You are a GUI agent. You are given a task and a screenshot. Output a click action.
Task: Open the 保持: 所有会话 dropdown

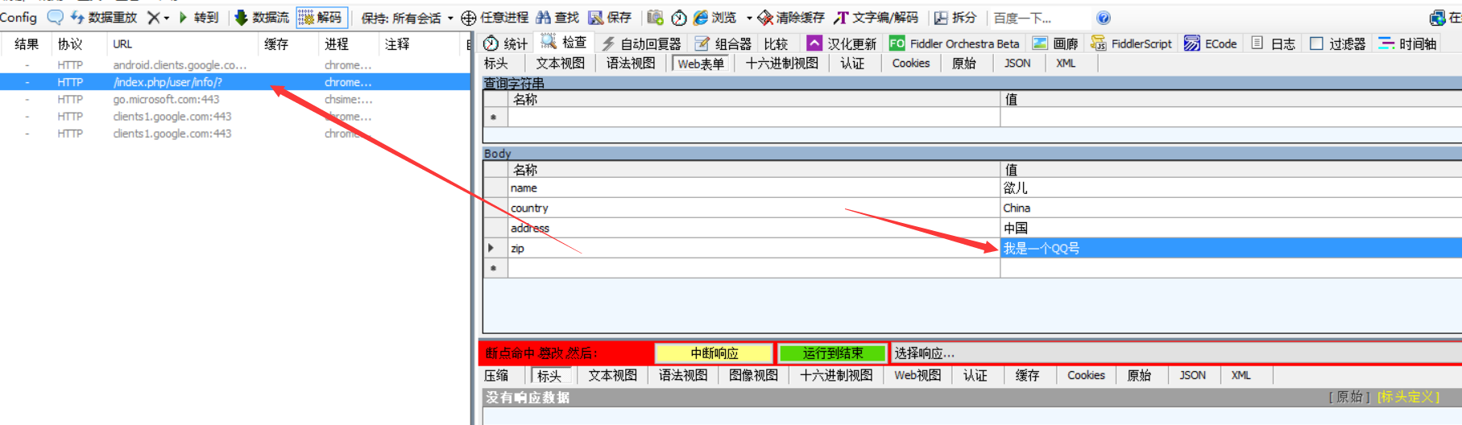[x=407, y=18]
